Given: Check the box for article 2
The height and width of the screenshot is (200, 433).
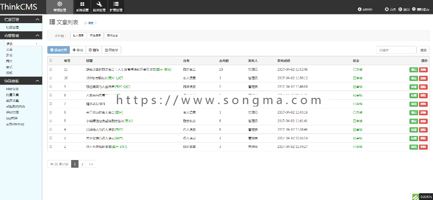Looking at the screenshot, I should click(x=51, y=147).
